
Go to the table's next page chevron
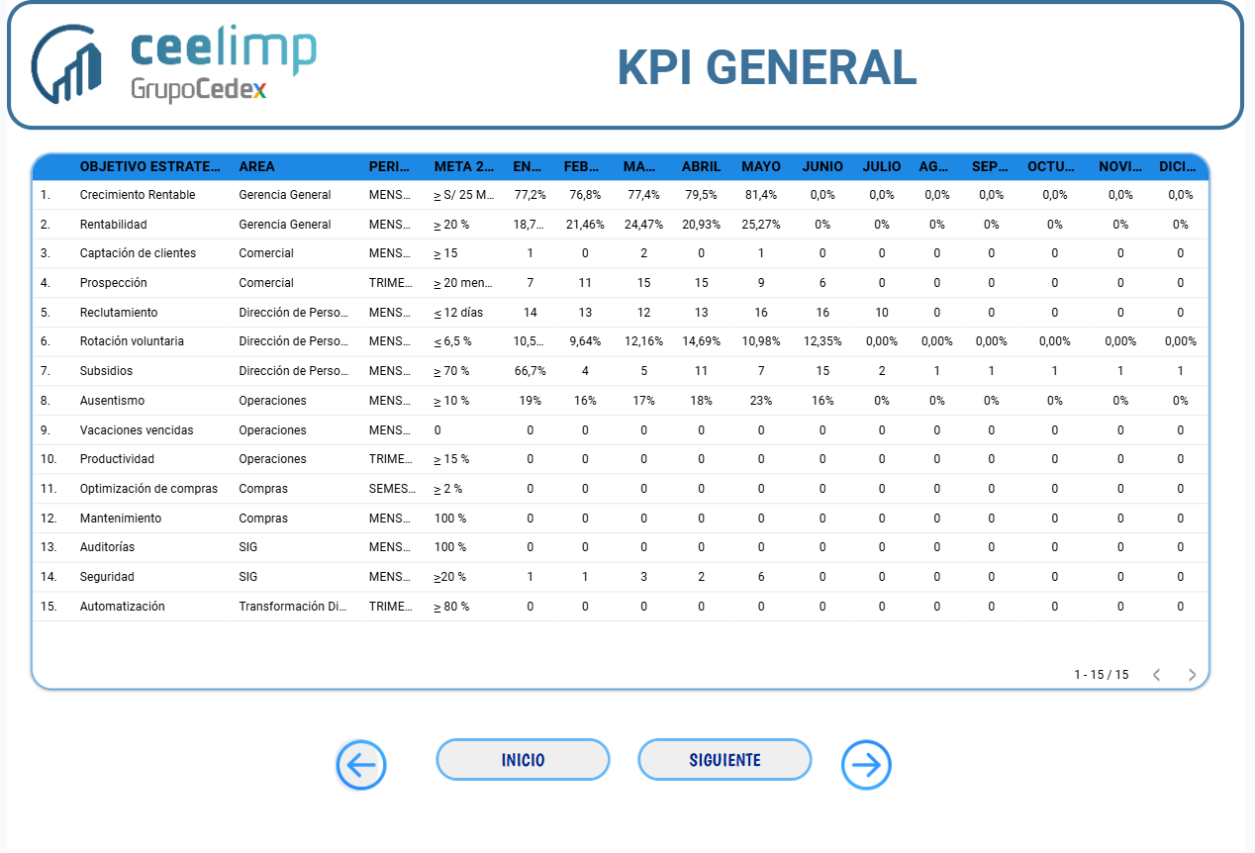(1192, 675)
